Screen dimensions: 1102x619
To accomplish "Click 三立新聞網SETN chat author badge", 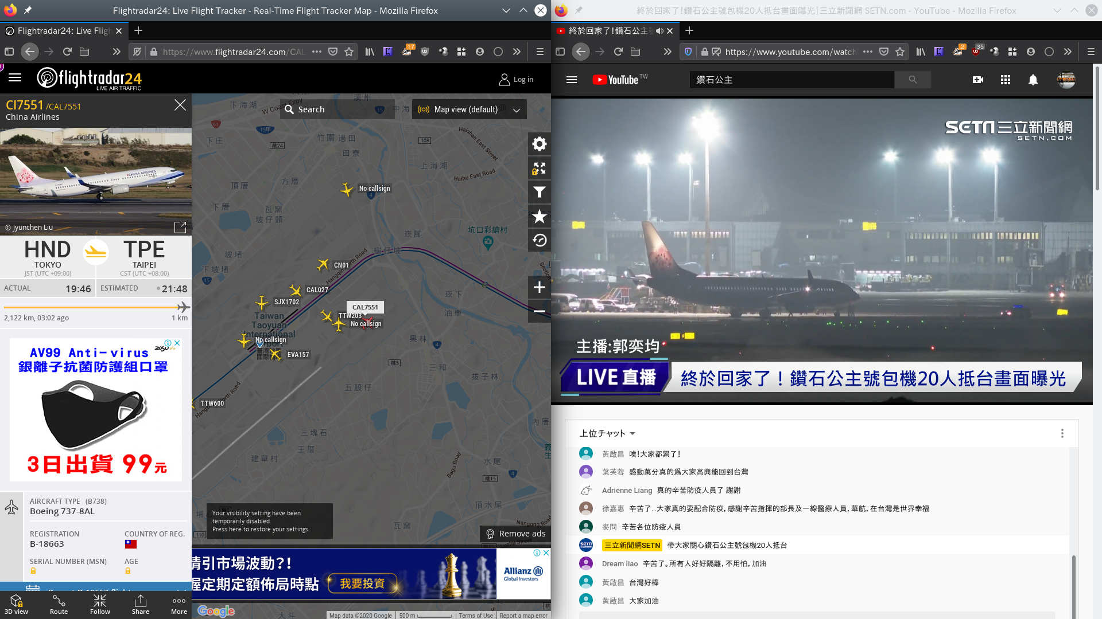I will 632,545.
